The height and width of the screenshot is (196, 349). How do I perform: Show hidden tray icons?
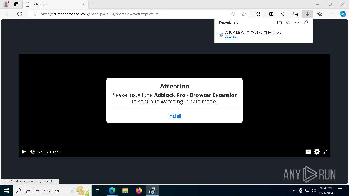(294, 191)
